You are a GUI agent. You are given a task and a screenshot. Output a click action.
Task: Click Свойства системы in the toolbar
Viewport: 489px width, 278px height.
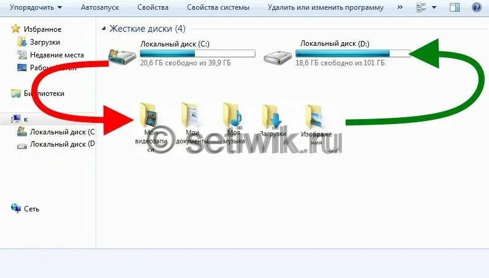point(218,7)
